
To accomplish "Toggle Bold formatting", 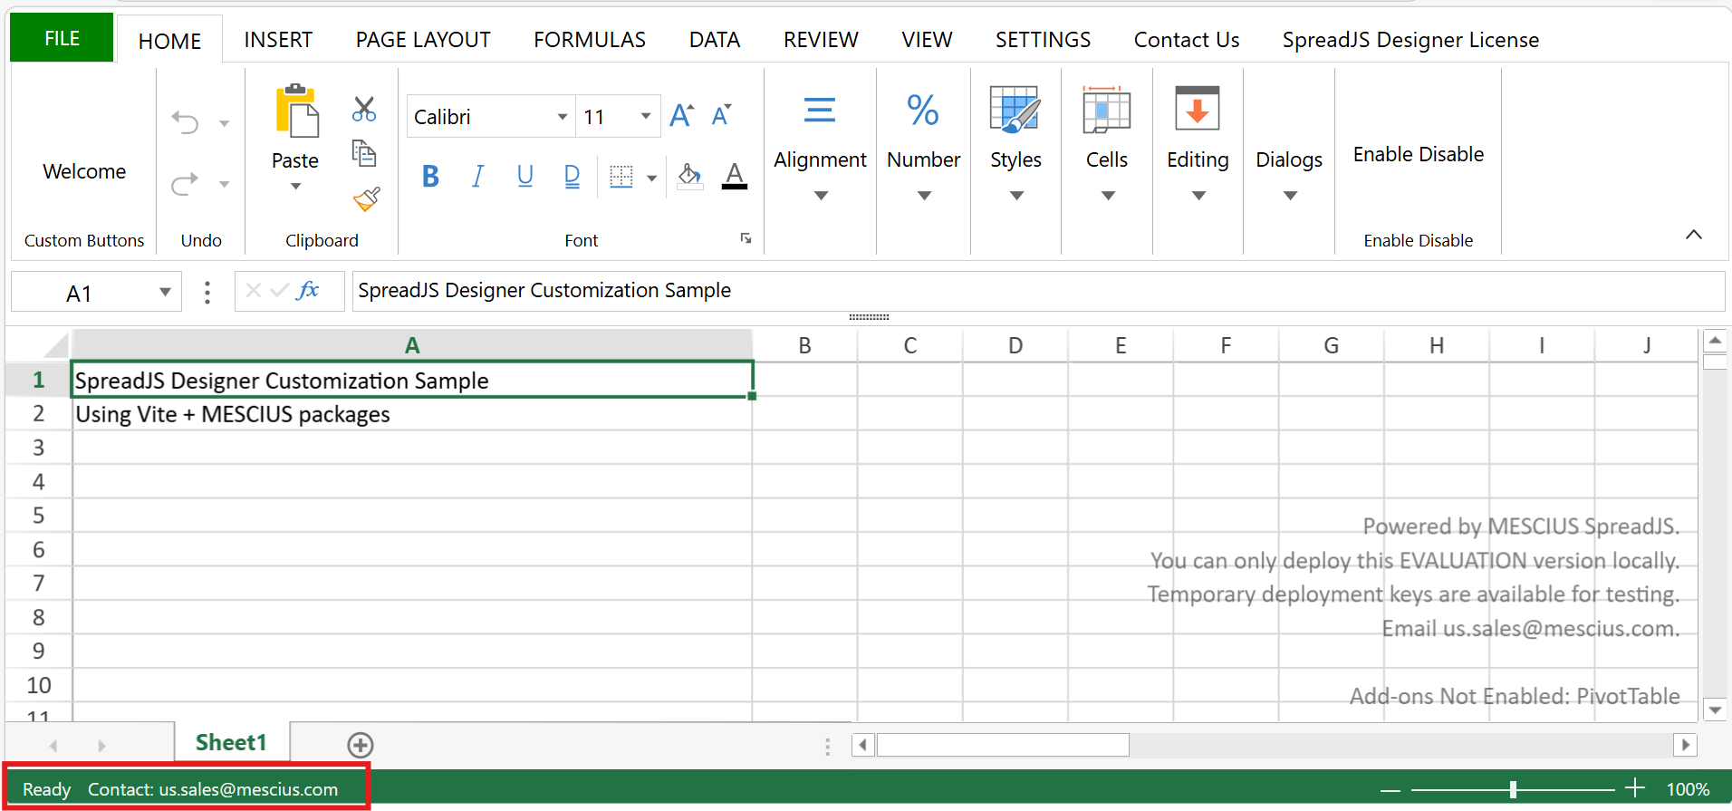I will tap(430, 176).
